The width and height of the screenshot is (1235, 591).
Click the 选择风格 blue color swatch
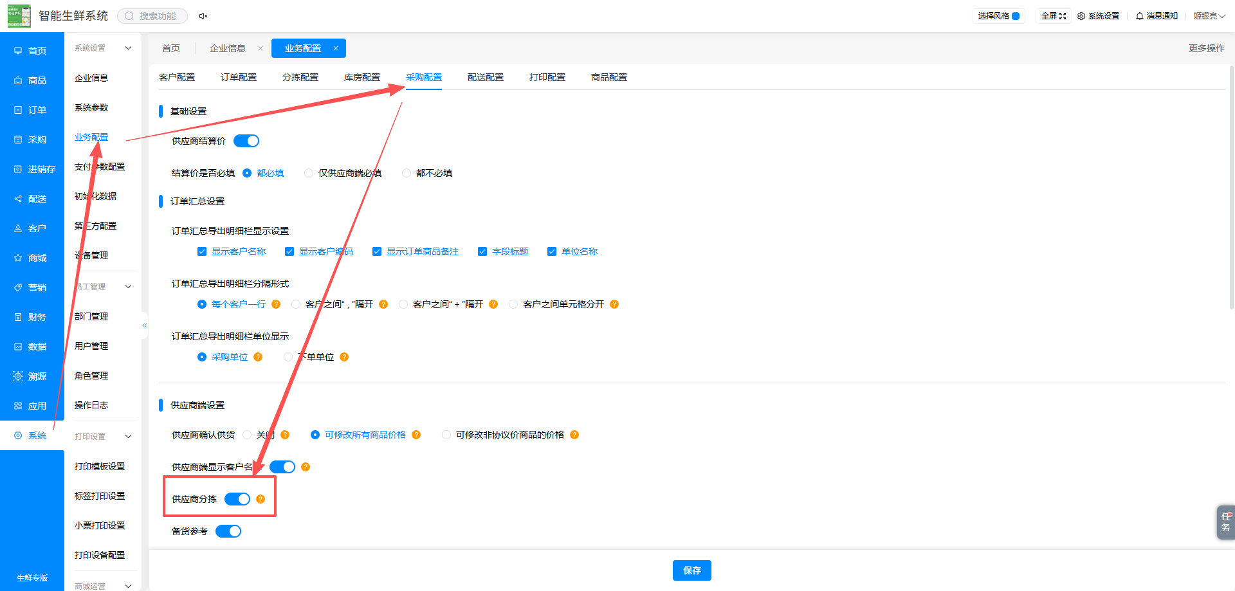[x=1016, y=16]
